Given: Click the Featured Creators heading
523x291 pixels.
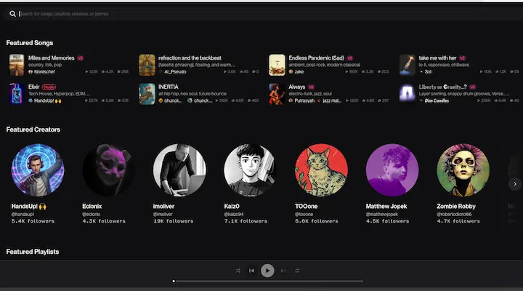Looking at the screenshot, I should tap(33, 129).
